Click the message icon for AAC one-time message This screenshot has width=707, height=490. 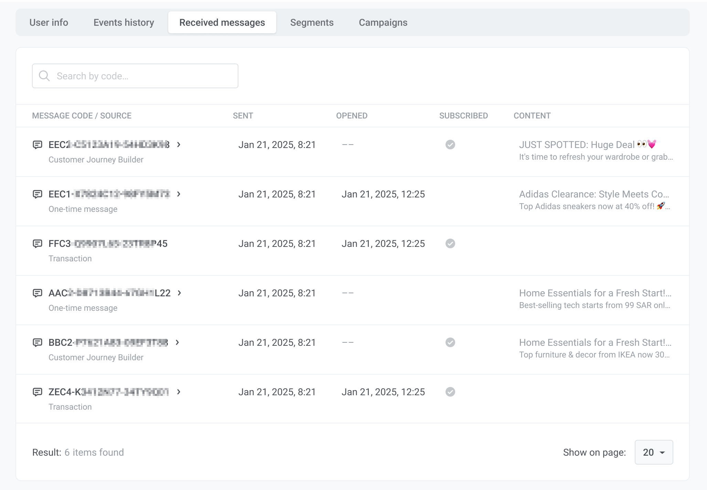tap(38, 292)
